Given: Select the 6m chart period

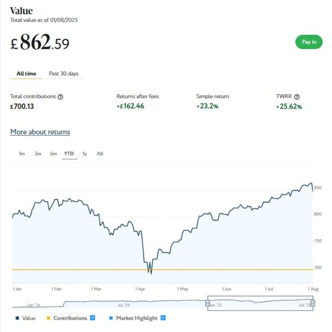Looking at the screenshot, I should click(54, 153).
